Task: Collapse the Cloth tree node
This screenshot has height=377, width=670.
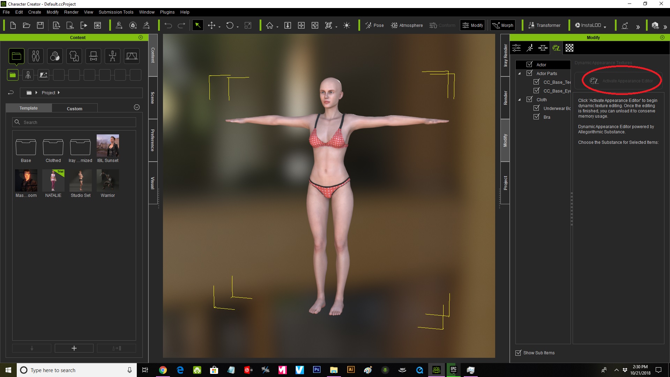Action: click(520, 100)
